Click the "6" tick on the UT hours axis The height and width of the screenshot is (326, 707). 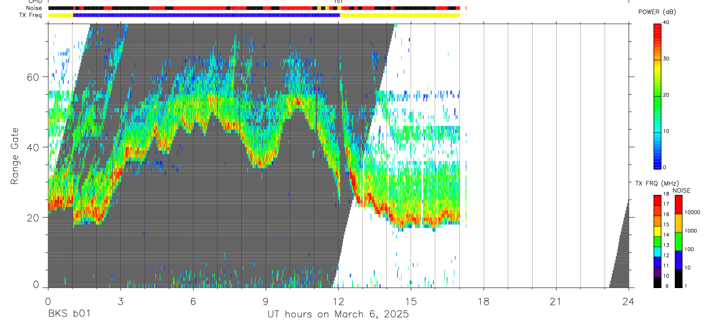click(193, 301)
